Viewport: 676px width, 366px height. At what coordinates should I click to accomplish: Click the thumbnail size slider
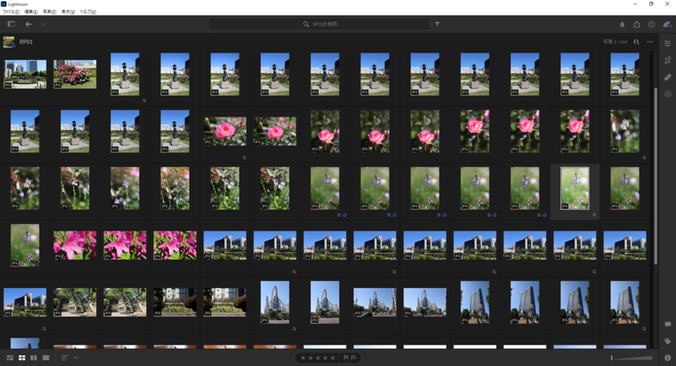pyautogui.click(x=632, y=358)
